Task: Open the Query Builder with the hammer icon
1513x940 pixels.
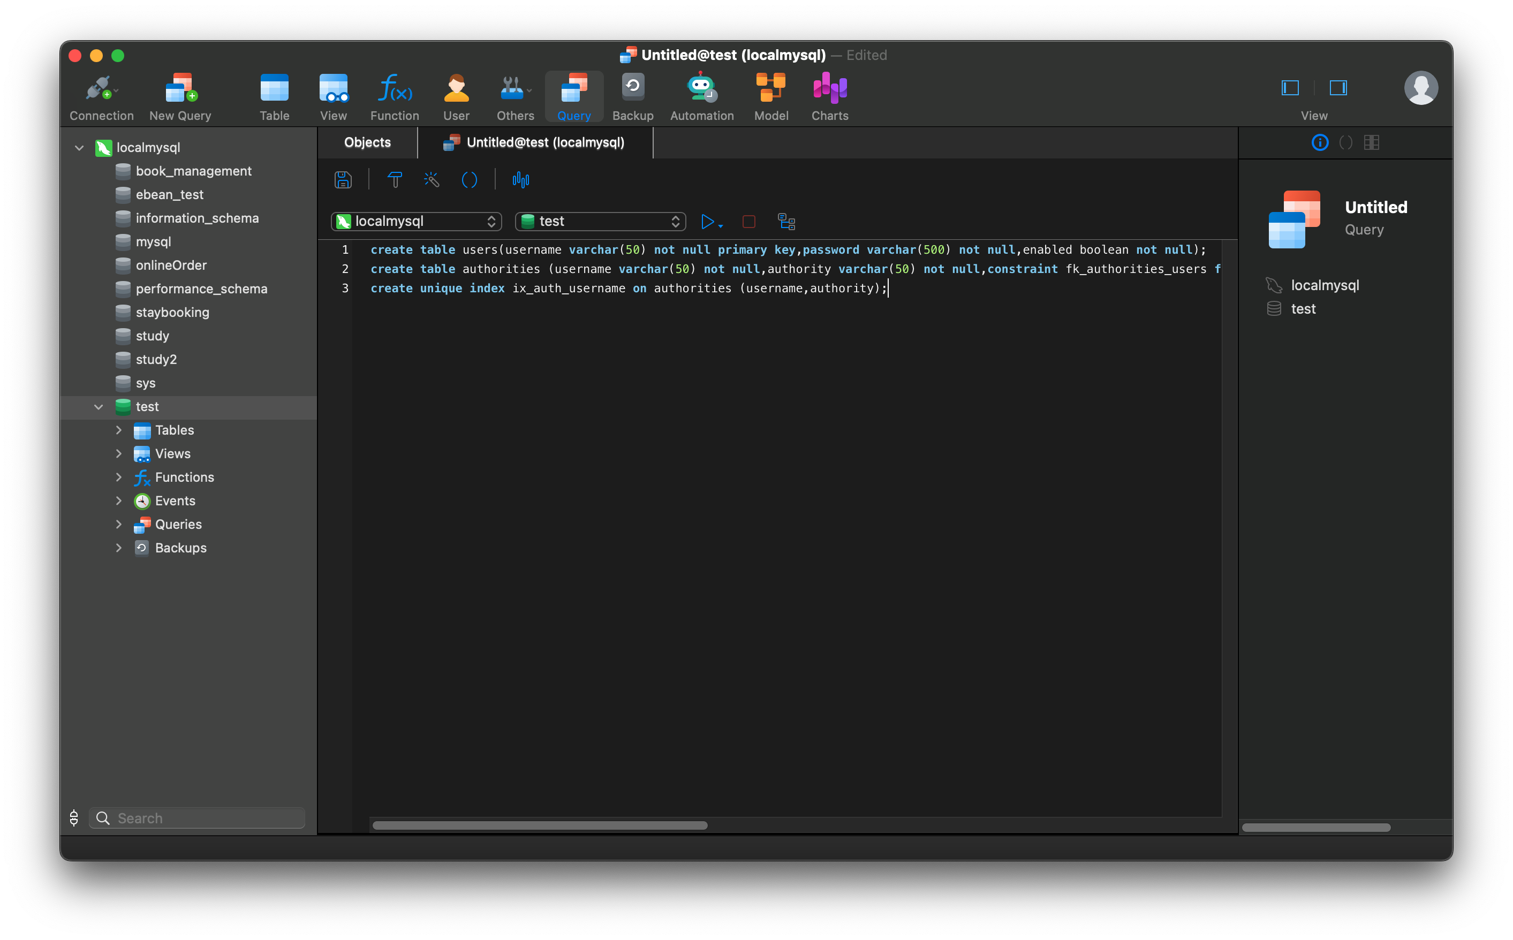Action: [395, 180]
